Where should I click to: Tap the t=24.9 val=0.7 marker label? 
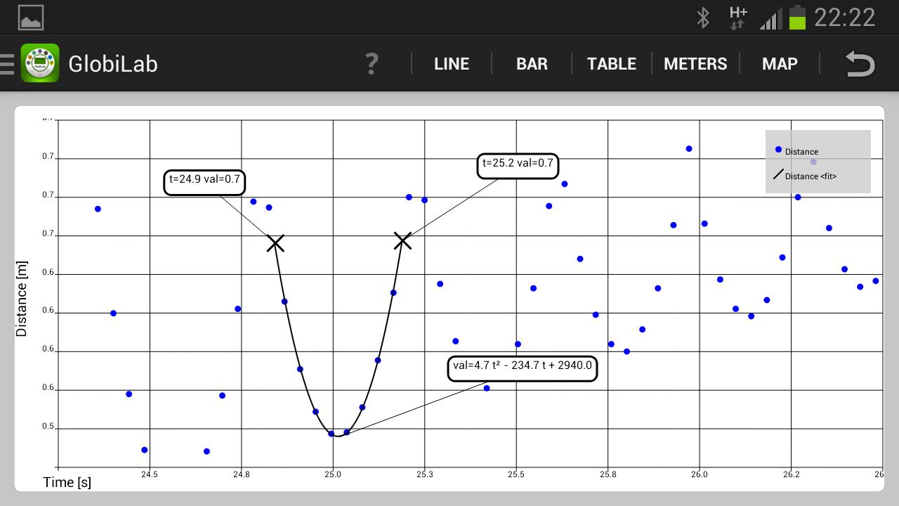click(205, 181)
